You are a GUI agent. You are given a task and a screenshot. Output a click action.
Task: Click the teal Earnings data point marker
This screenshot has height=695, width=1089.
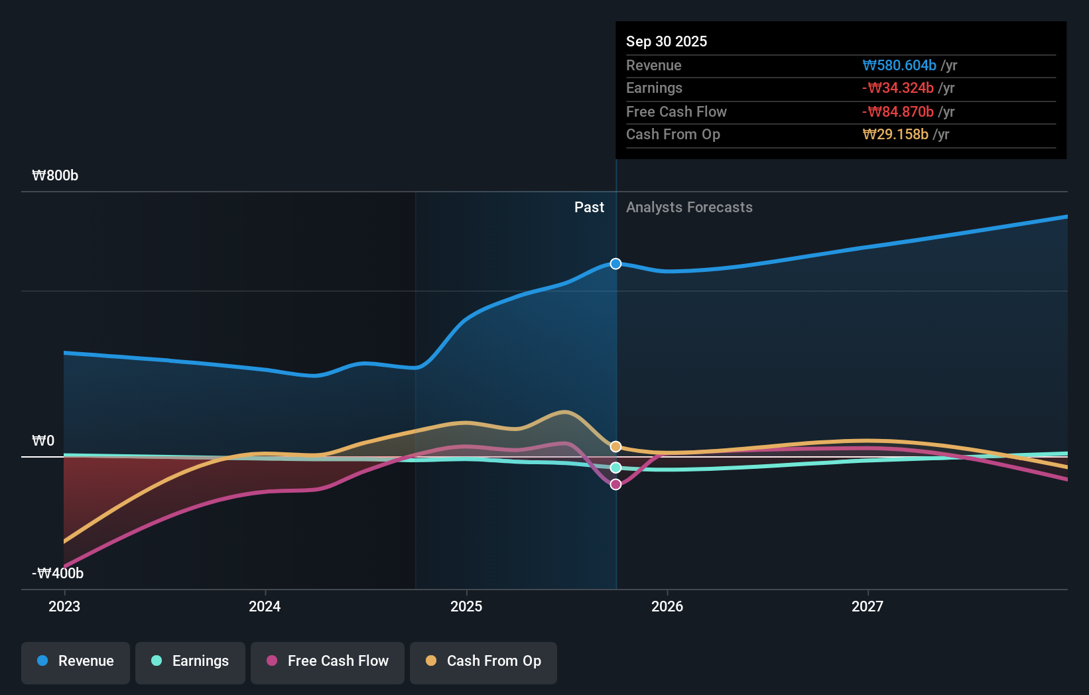click(615, 468)
